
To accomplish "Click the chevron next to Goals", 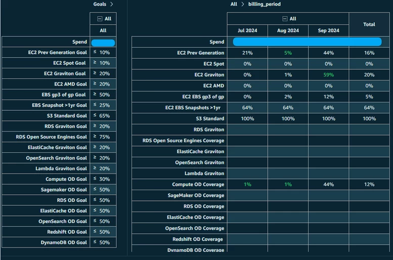I will click(x=112, y=4).
